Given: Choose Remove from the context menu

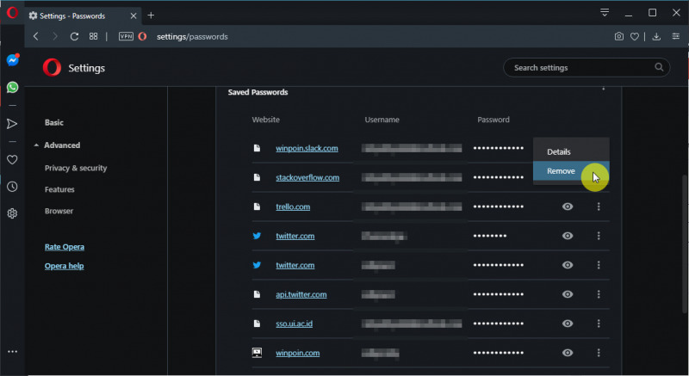Looking at the screenshot, I should pyautogui.click(x=562, y=171).
